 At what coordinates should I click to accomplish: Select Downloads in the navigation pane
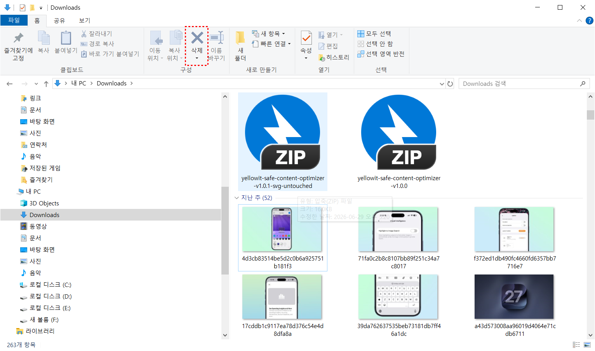[111, 215]
